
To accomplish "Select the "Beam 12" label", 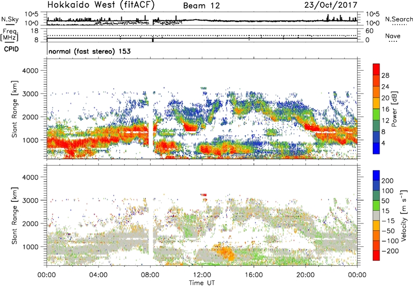I will point(201,6).
